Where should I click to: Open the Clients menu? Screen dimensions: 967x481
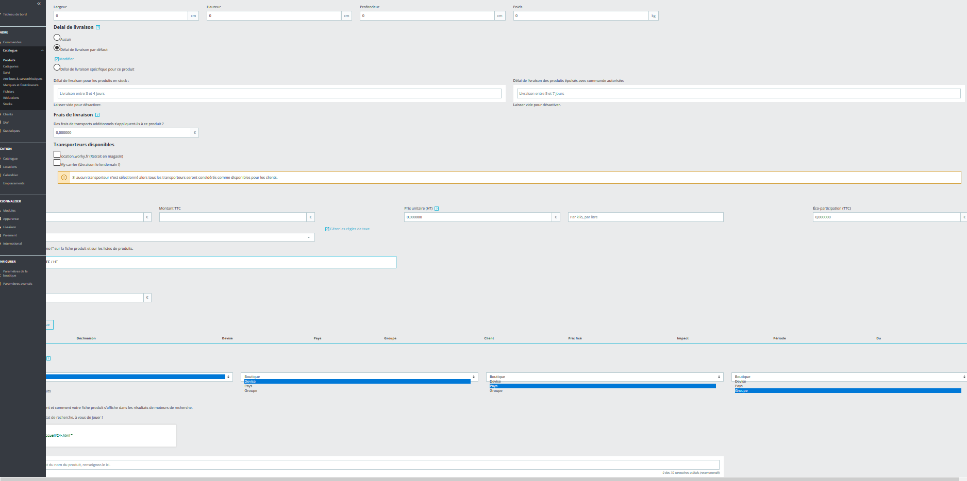8,114
